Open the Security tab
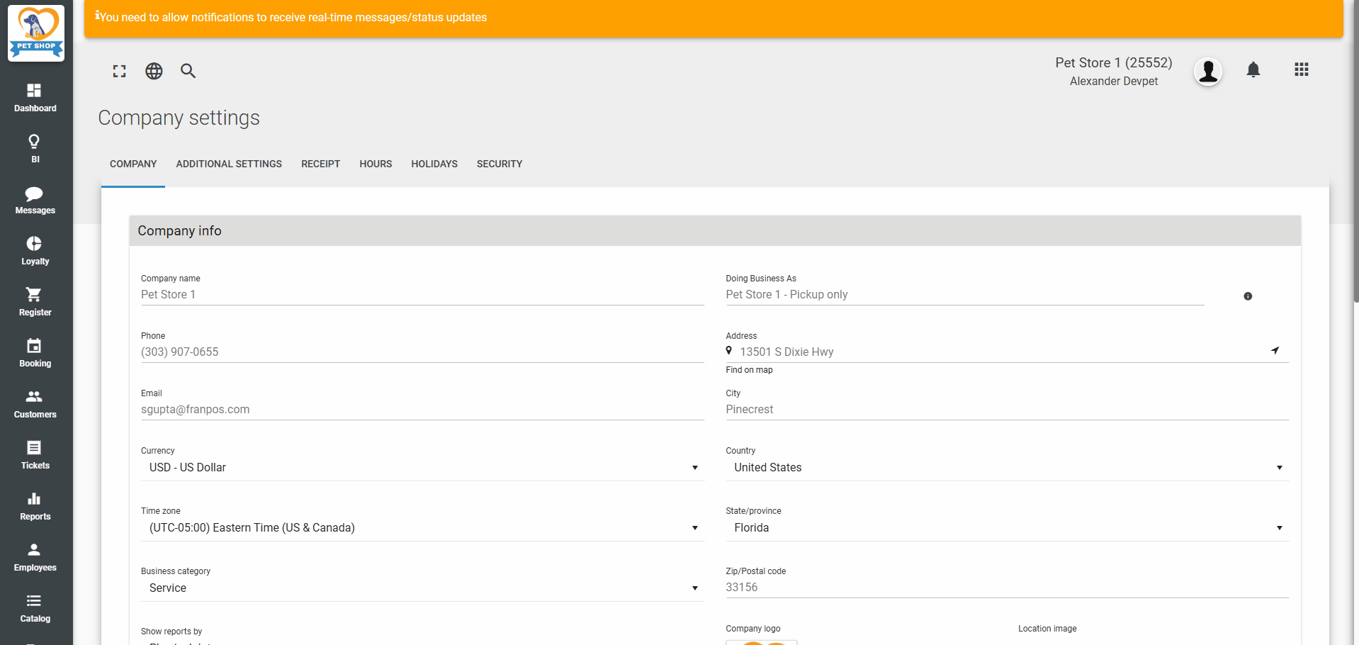1359x645 pixels. (x=500, y=164)
